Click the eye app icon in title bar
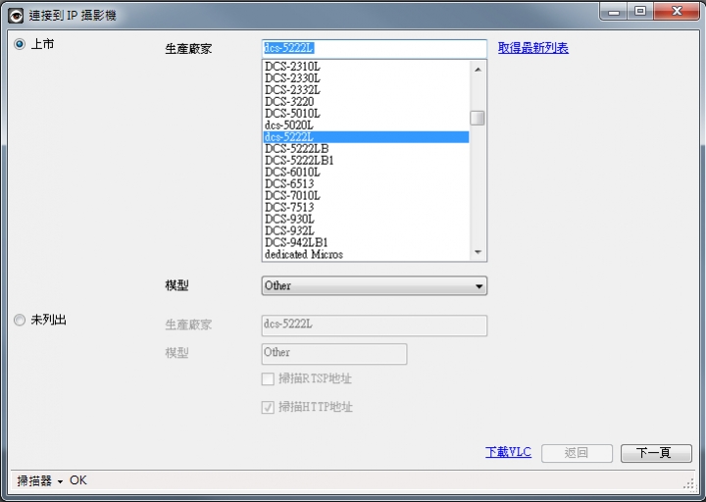706x502 pixels. (17, 16)
